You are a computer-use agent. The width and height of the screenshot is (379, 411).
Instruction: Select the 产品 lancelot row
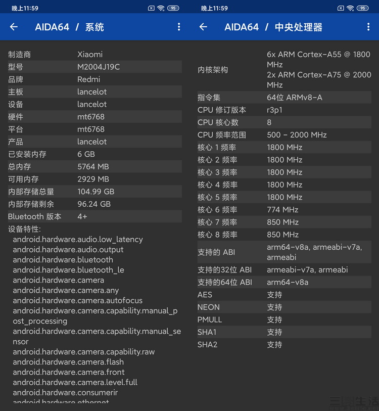(x=95, y=142)
